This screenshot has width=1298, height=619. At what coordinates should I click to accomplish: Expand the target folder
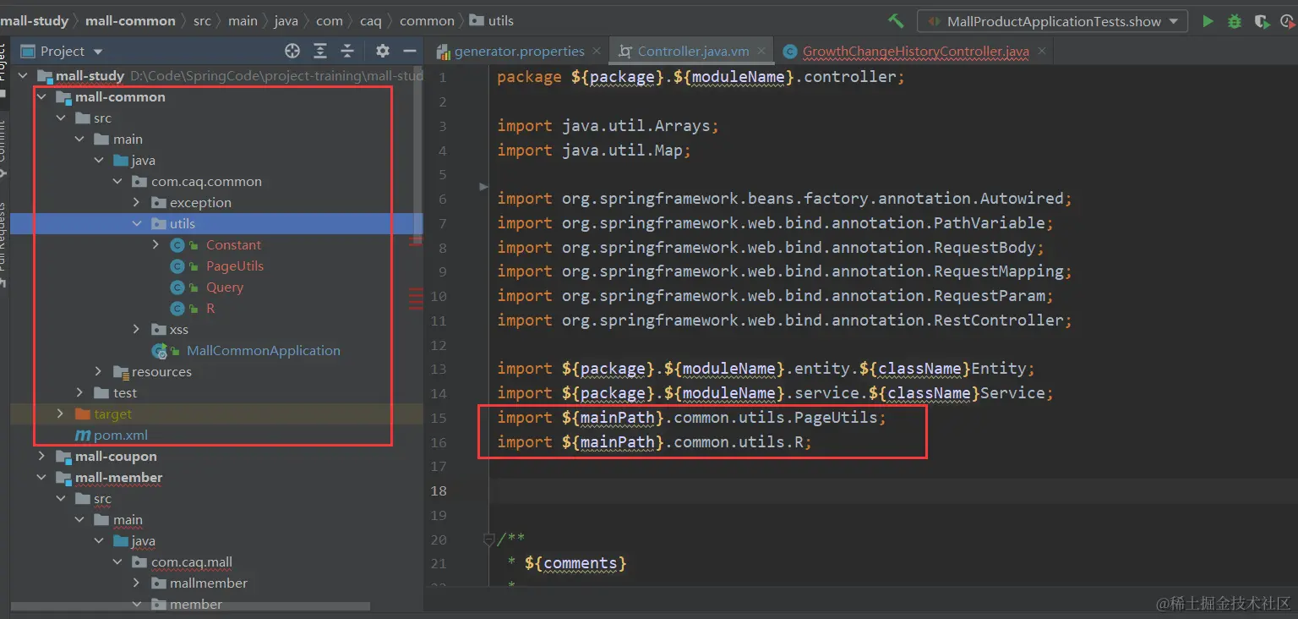(60, 414)
